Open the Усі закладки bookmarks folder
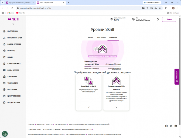Viewport: 181px width, 138px height. (173, 13)
